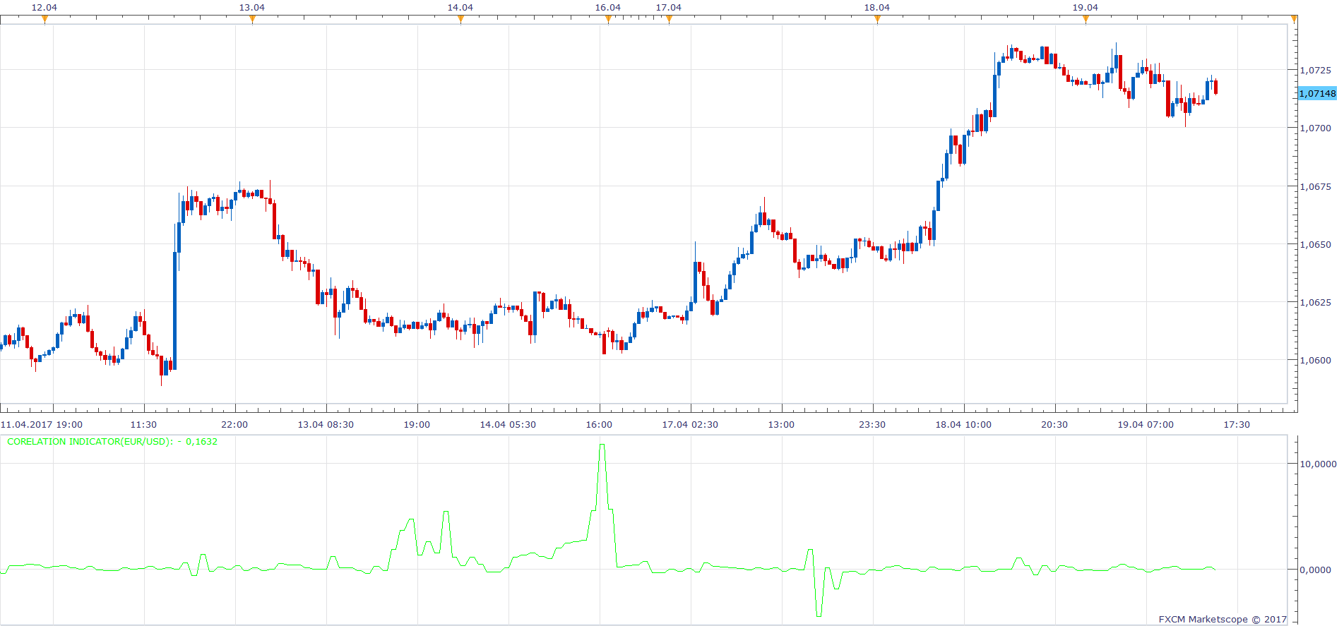
Task: Click the 22:00 time axis label
Action: [234, 424]
